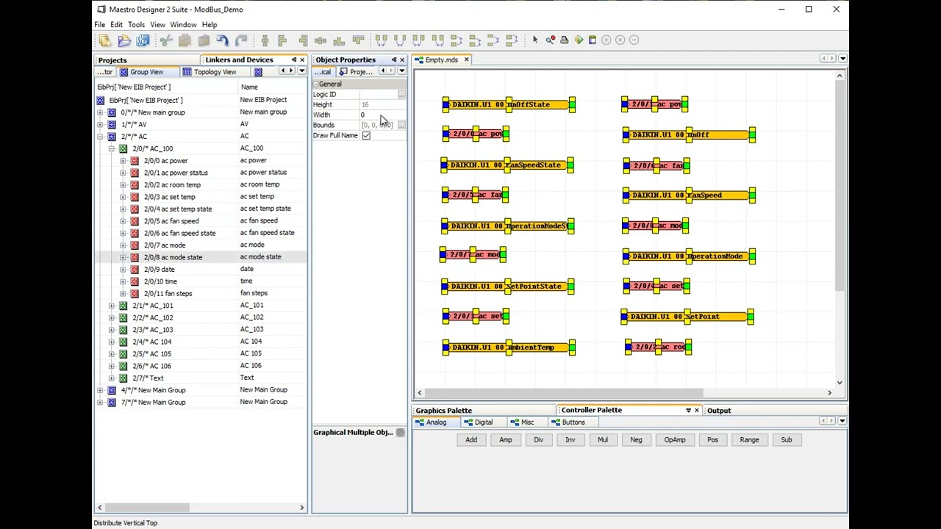
Task: Click the search magnifier toolbar icon
Action: click(550, 40)
